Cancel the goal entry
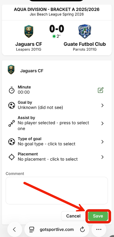The width and height of the screenshot is (114, 237). [x=73, y=216]
